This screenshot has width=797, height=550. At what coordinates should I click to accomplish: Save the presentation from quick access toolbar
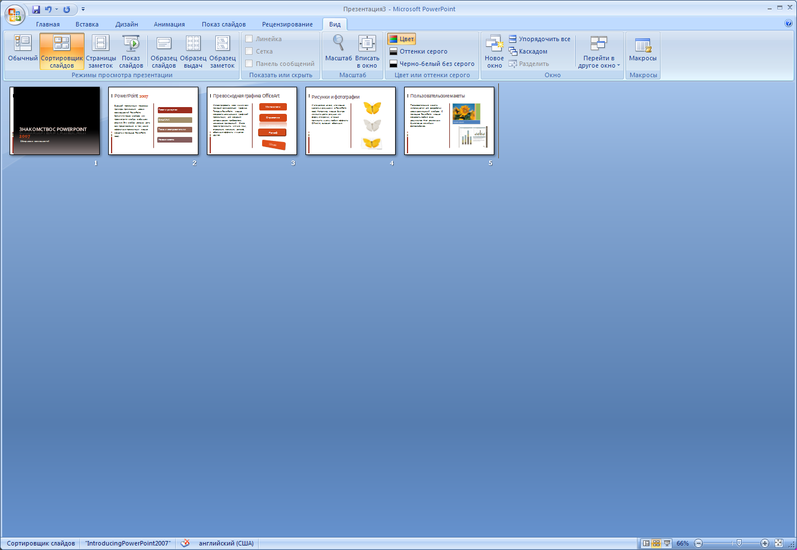coord(36,9)
